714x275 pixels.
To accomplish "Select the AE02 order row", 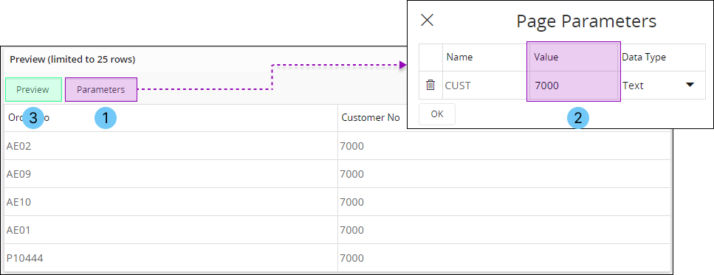I will coord(337,146).
